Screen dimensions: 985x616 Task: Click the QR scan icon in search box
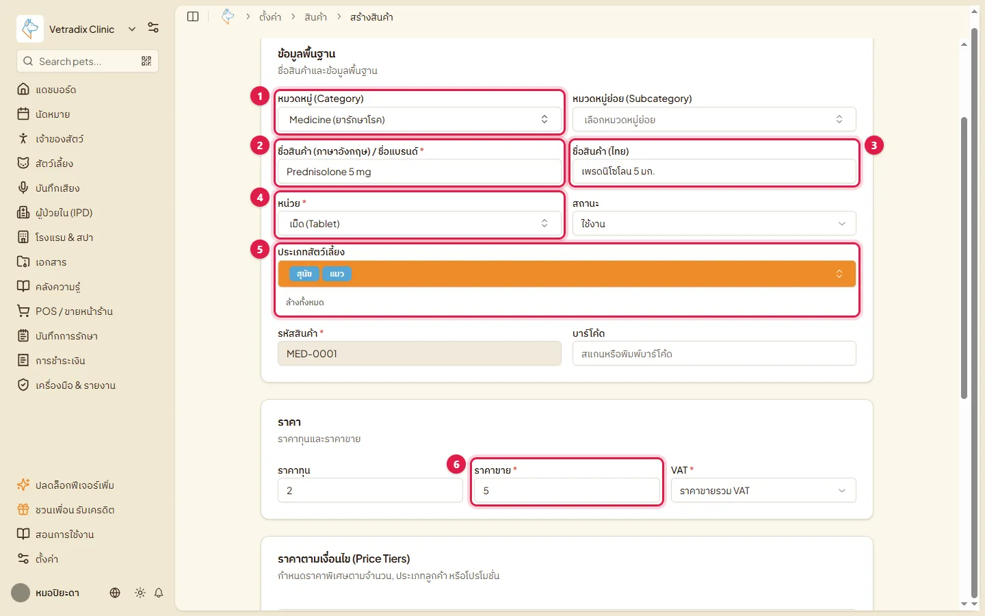pos(146,62)
